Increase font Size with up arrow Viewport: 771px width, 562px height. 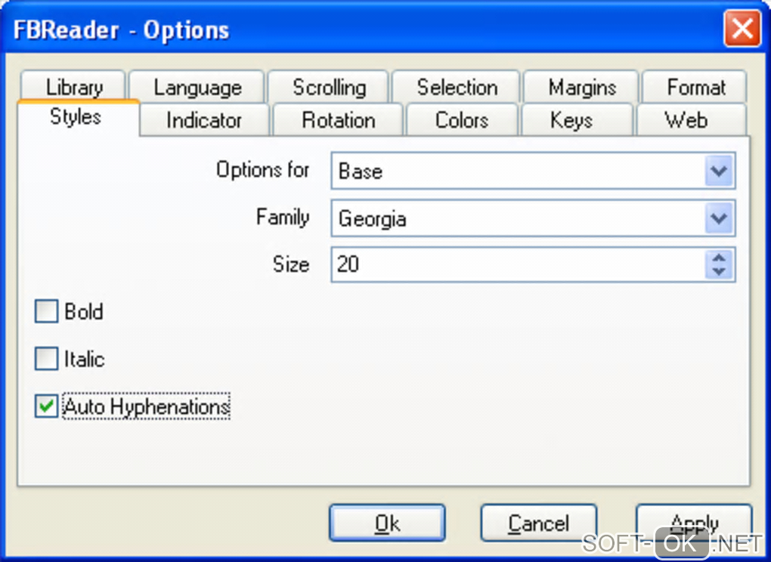tap(719, 258)
